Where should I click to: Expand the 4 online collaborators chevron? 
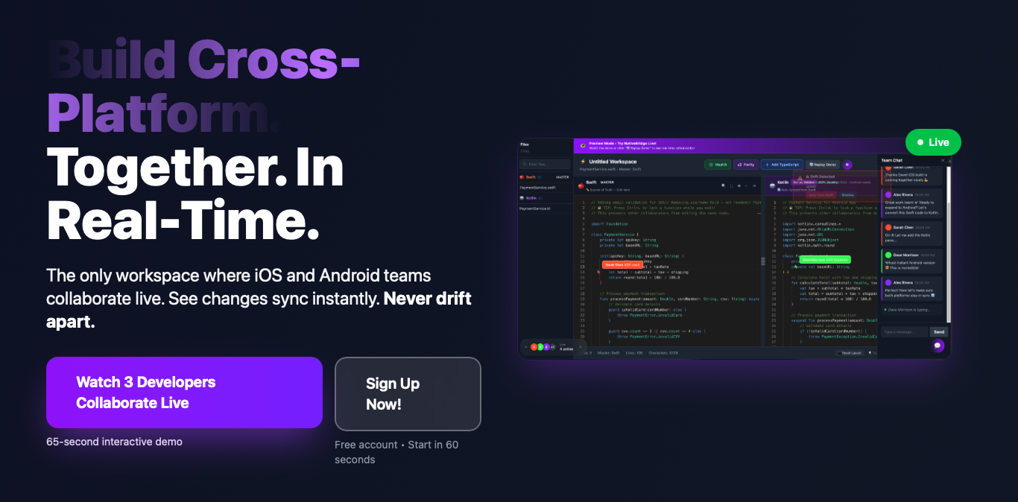580,347
